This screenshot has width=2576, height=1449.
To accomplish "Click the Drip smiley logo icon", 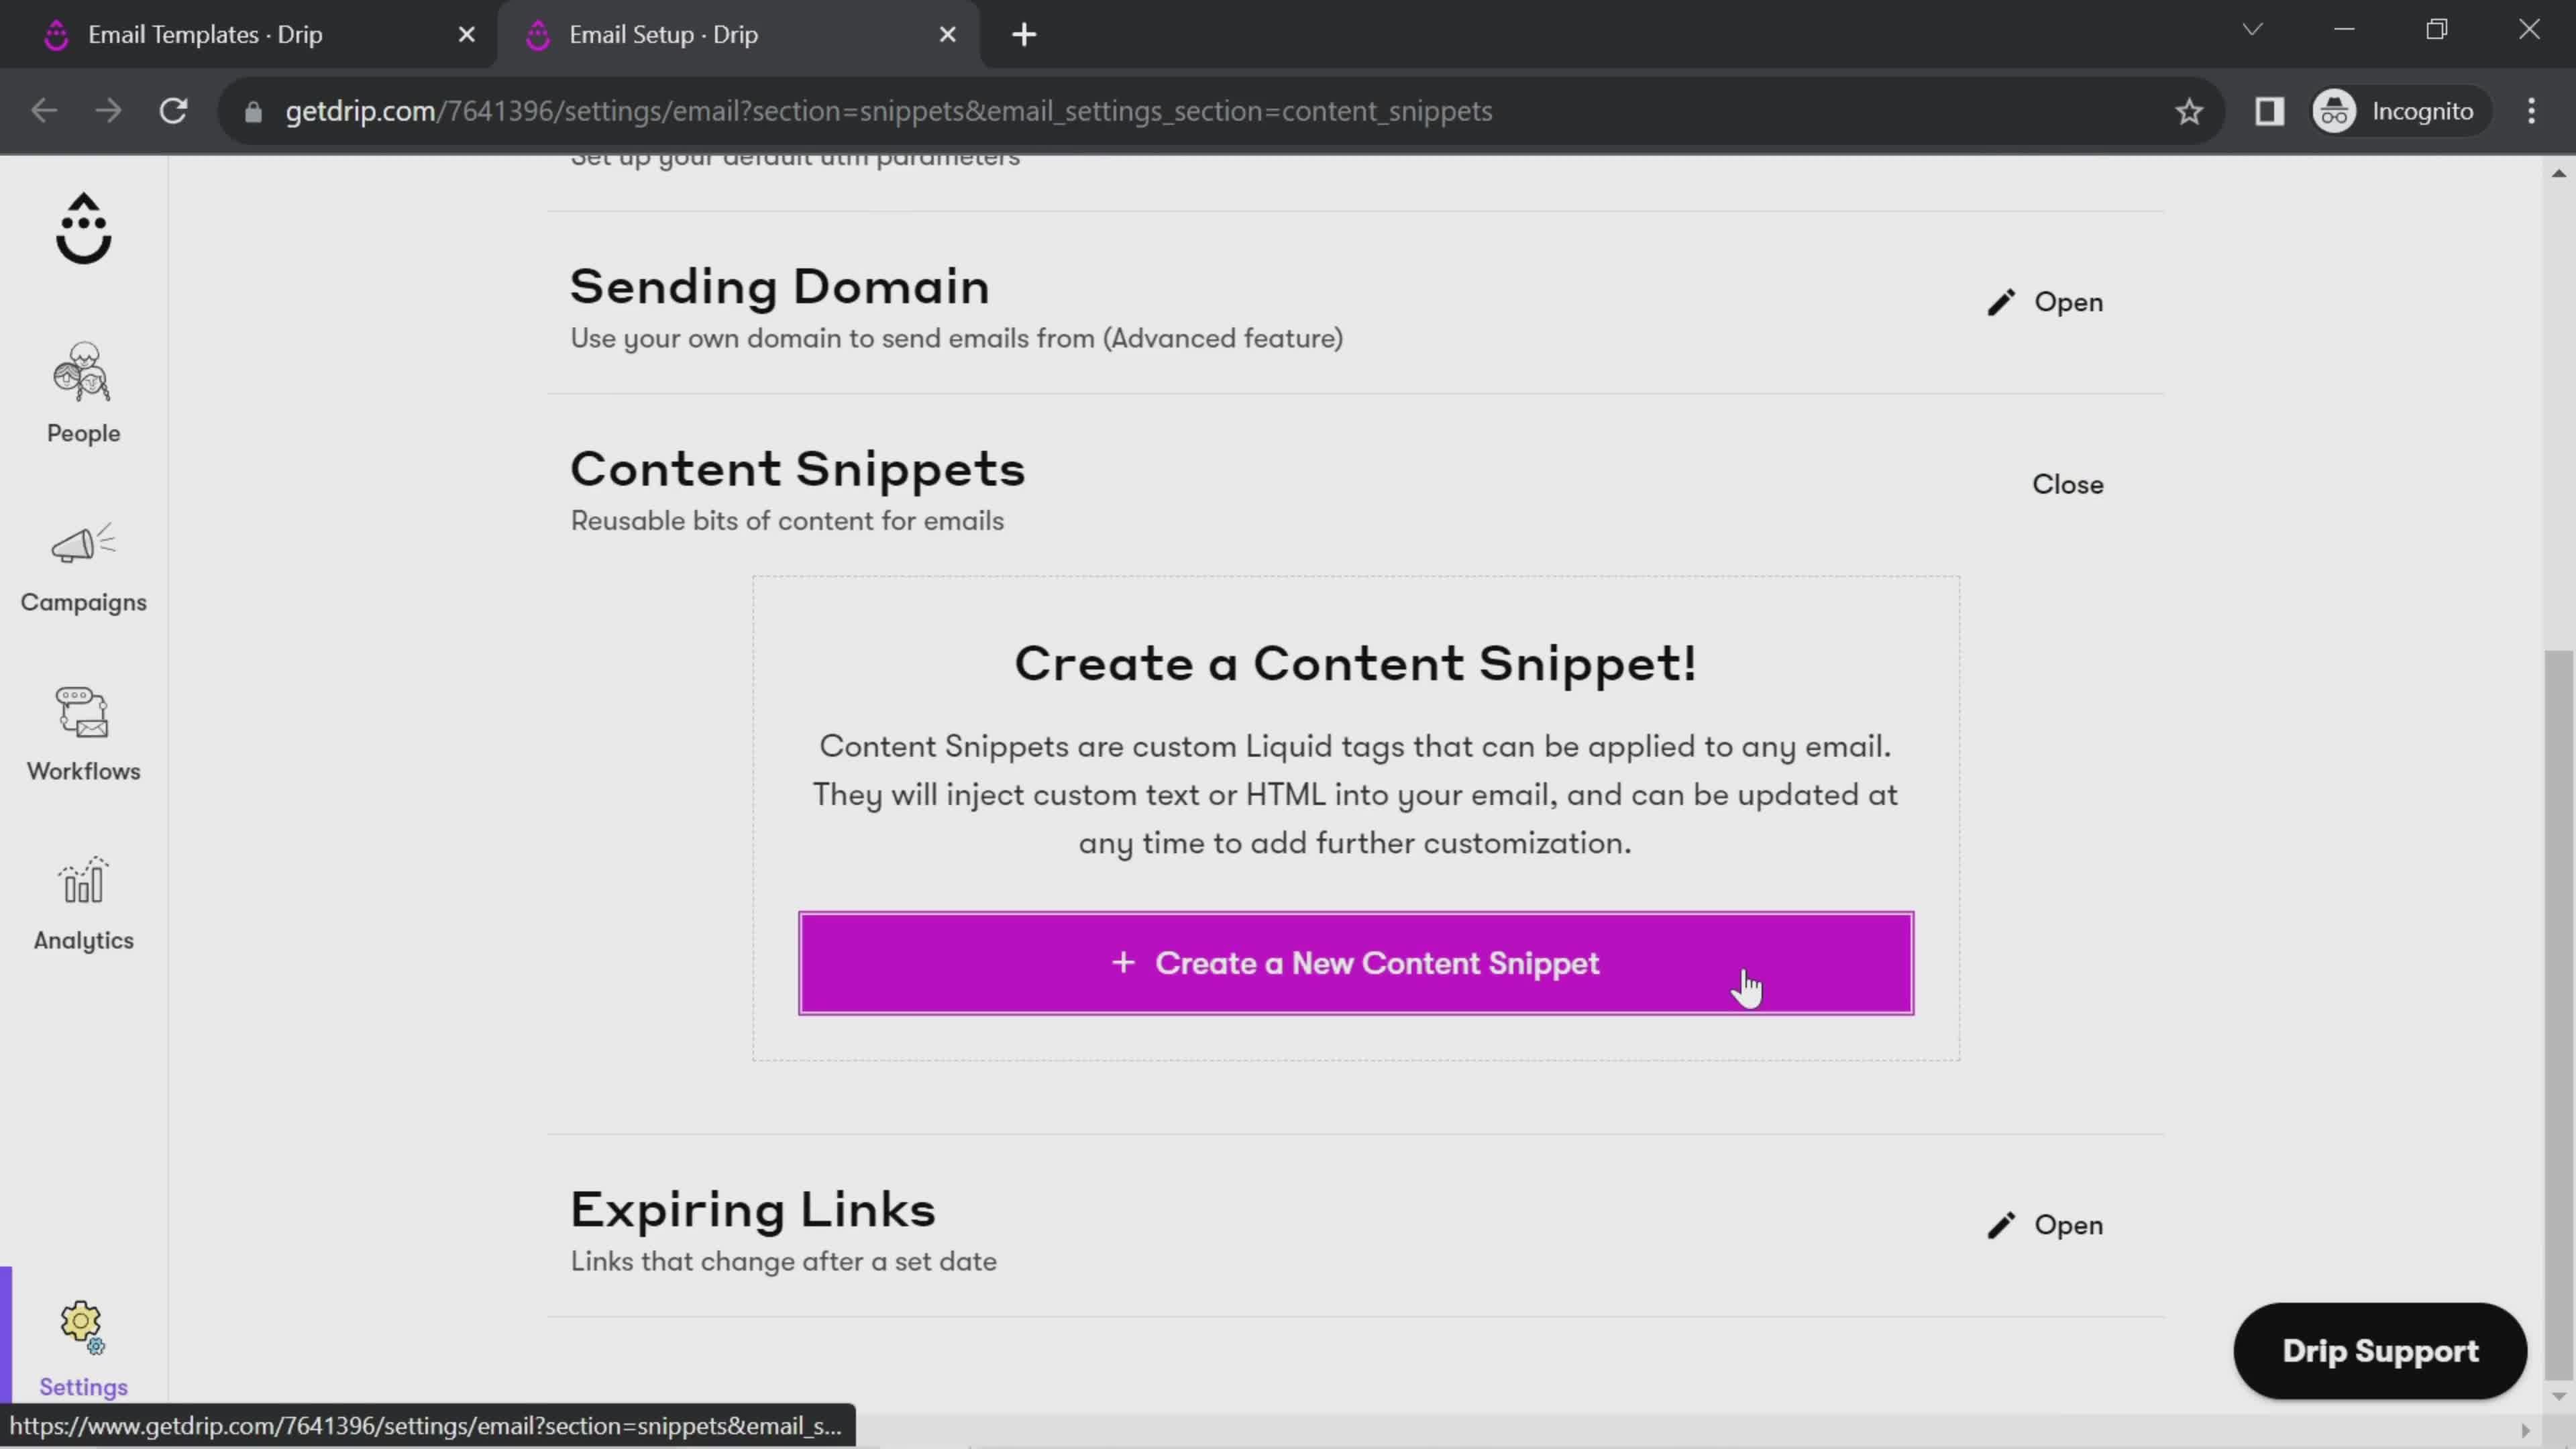I will (x=83, y=230).
